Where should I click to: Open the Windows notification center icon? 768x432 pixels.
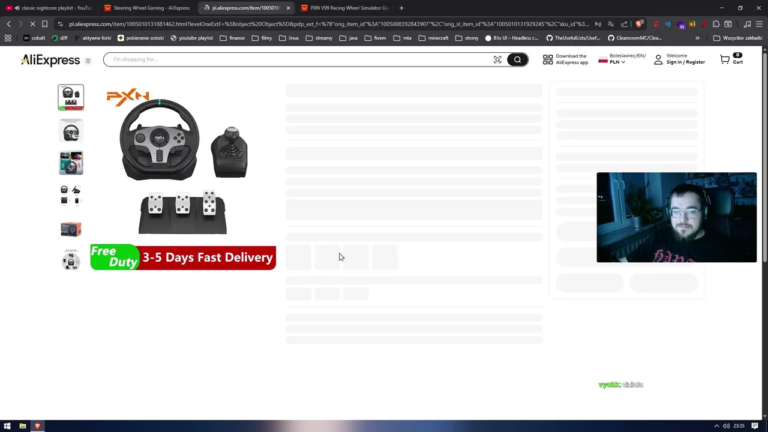pos(755,426)
